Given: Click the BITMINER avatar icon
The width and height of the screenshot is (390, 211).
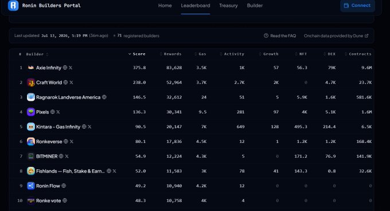Looking at the screenshot, I should click(31, 156).
